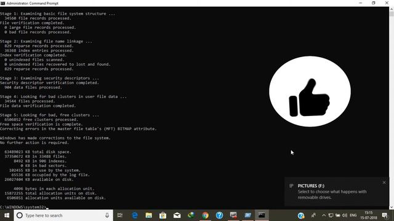The height and width of the screenshot is (221, 394).
Task: Click the network tray icon
Action: coord(331,215)
